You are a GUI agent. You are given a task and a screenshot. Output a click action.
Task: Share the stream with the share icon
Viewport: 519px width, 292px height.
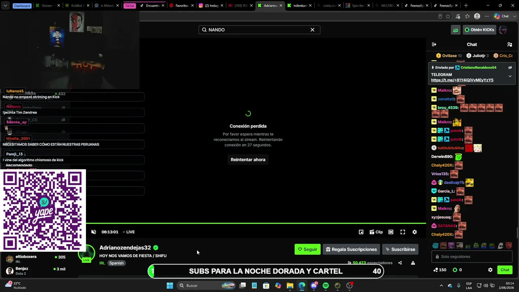point(400,263)
